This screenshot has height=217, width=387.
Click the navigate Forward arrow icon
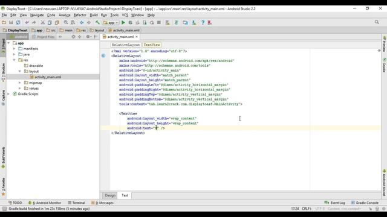click(89, 22)
